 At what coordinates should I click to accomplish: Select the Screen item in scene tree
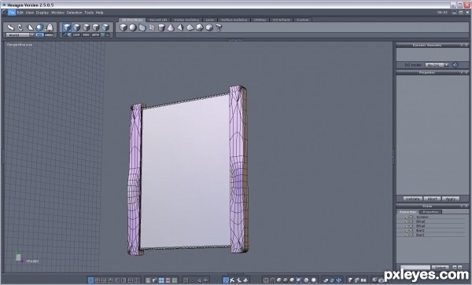422,217
